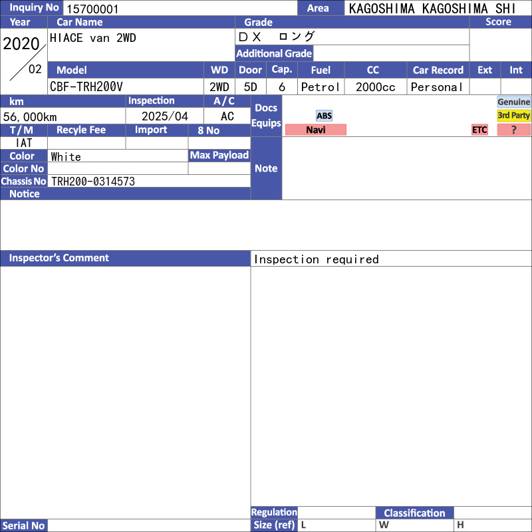Image resolution: width=532 pixels, height=532 pixels.
Task: Click the Inquiry No field 15700001
Action: (x=180, y=9)
